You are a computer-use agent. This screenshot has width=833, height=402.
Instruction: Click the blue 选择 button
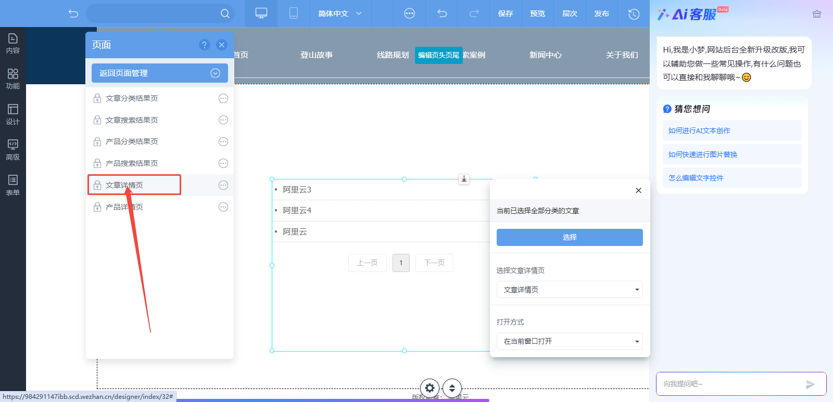tap(570, 237)
